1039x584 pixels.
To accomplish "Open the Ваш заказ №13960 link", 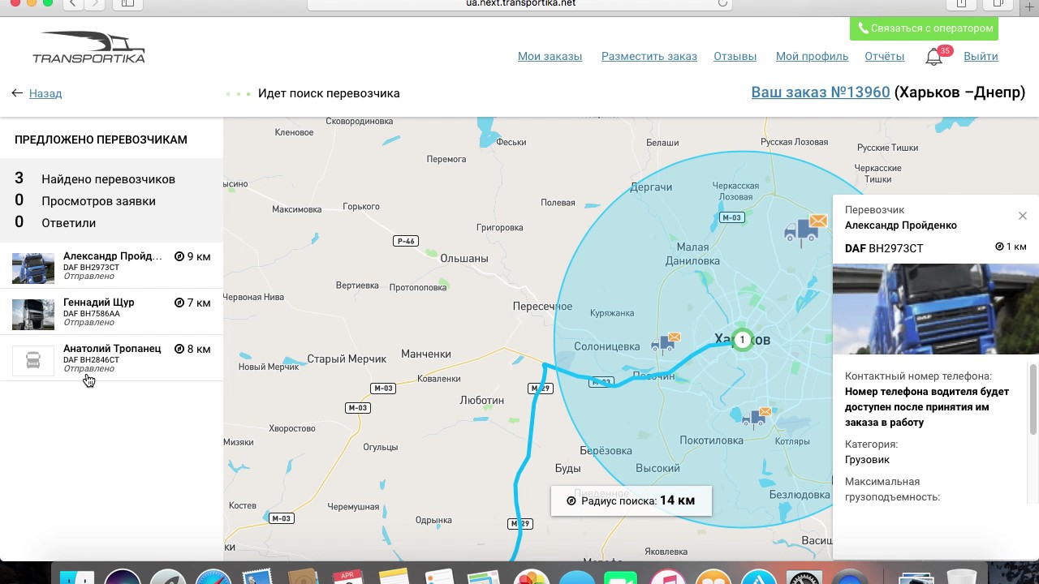I will (x=821, y=92).
